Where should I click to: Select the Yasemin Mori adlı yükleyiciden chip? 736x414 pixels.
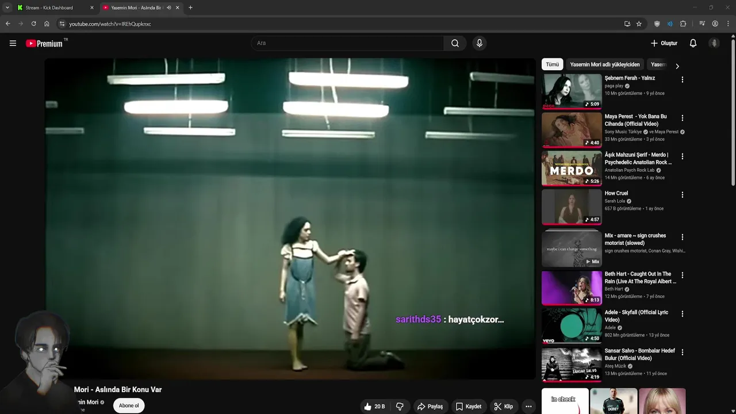pos(605,64)
